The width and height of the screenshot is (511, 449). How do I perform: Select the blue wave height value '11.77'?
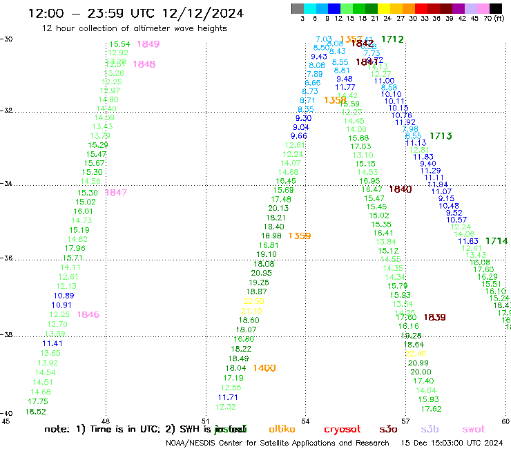[345, 88]
